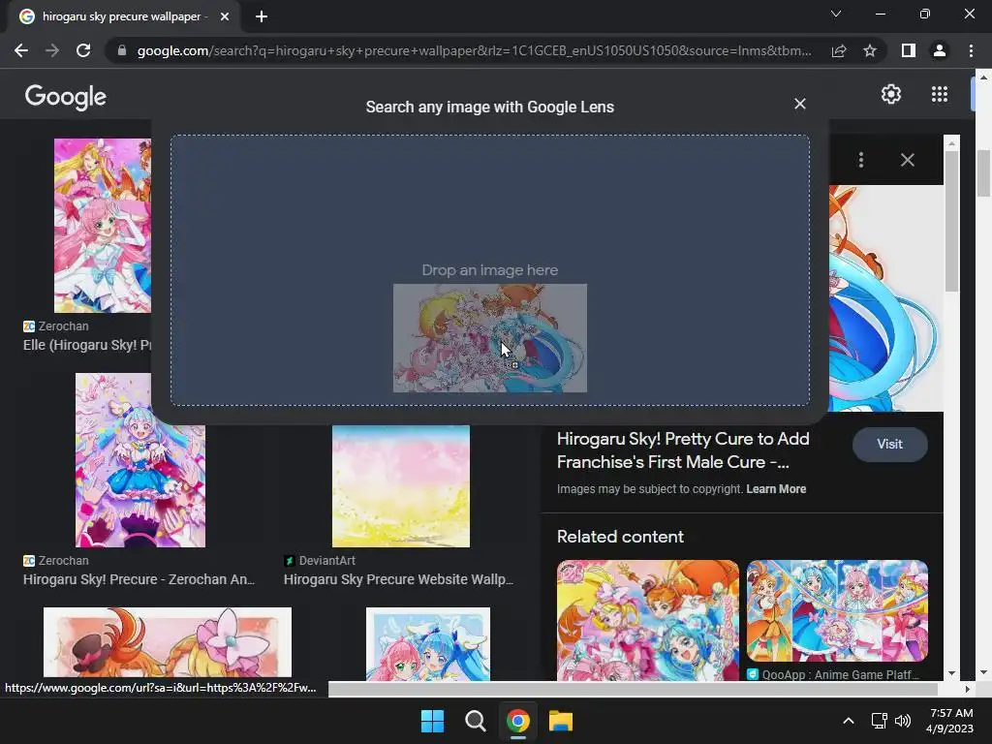Open Chrome's three-dot menu

tap(971, 50)
